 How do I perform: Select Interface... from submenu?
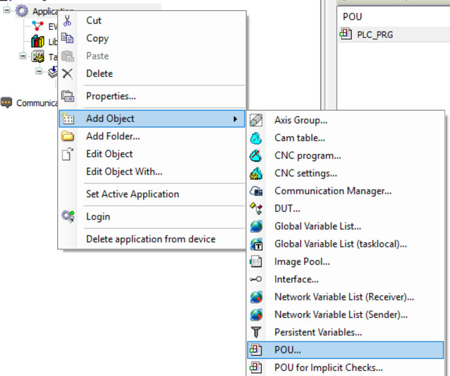tap(296, 279)
